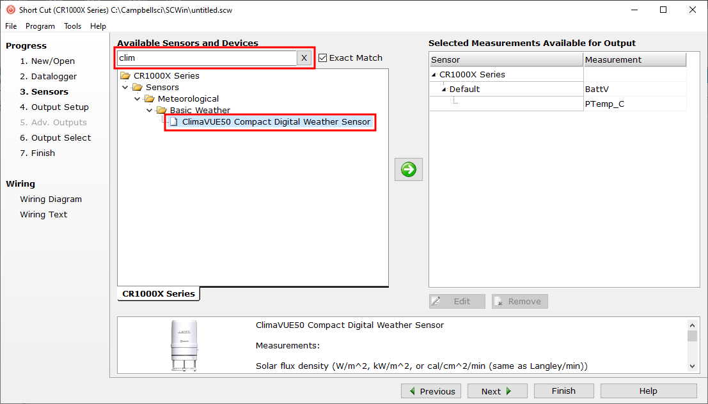Click the Finish button
Screen dimensions: 708x404
(563, 391)
